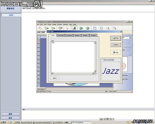Click the round globe-like toolbar icon
Image resolution: width=155 pixels, height=124 pixels.
tap(81, 28)
